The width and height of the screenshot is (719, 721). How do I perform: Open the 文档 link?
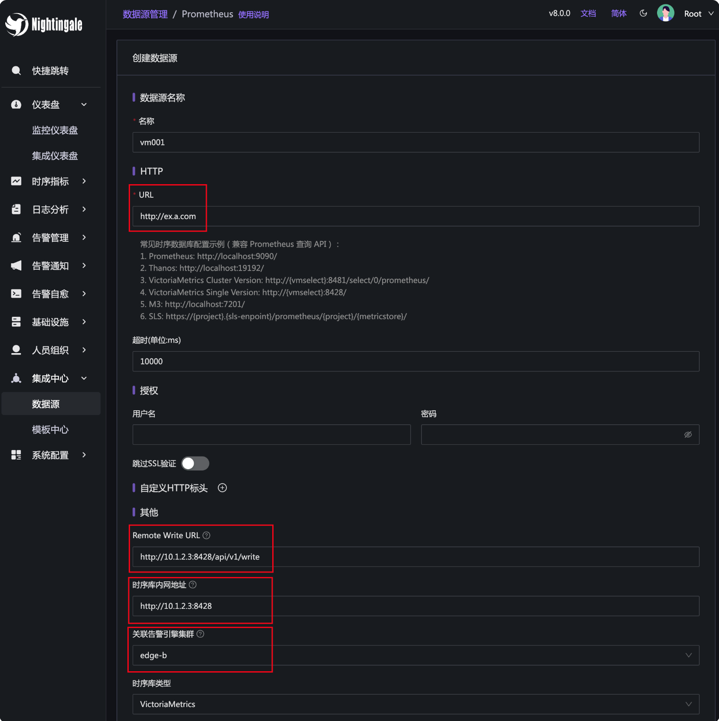pyautogui.click(x=588, y=14)
